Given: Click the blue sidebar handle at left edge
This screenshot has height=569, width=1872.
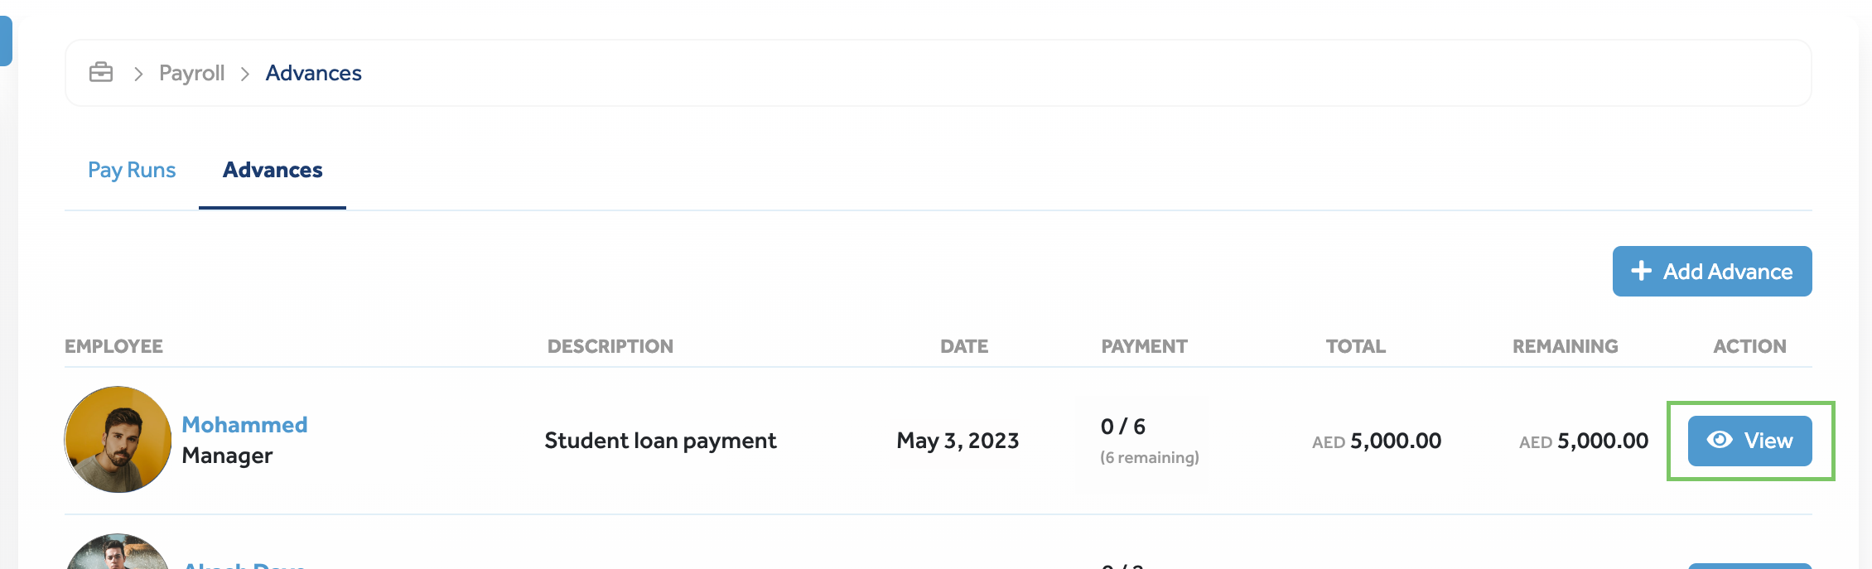Looking at the screenshot, I should pos(6,41).
